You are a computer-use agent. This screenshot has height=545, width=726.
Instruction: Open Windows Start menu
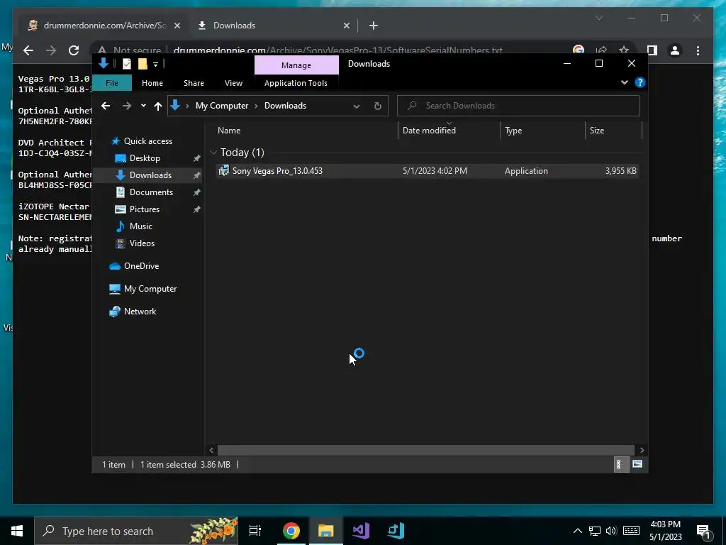[x=17, y=531]
